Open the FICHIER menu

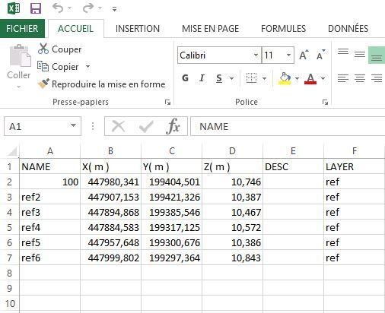pos(22,29)
